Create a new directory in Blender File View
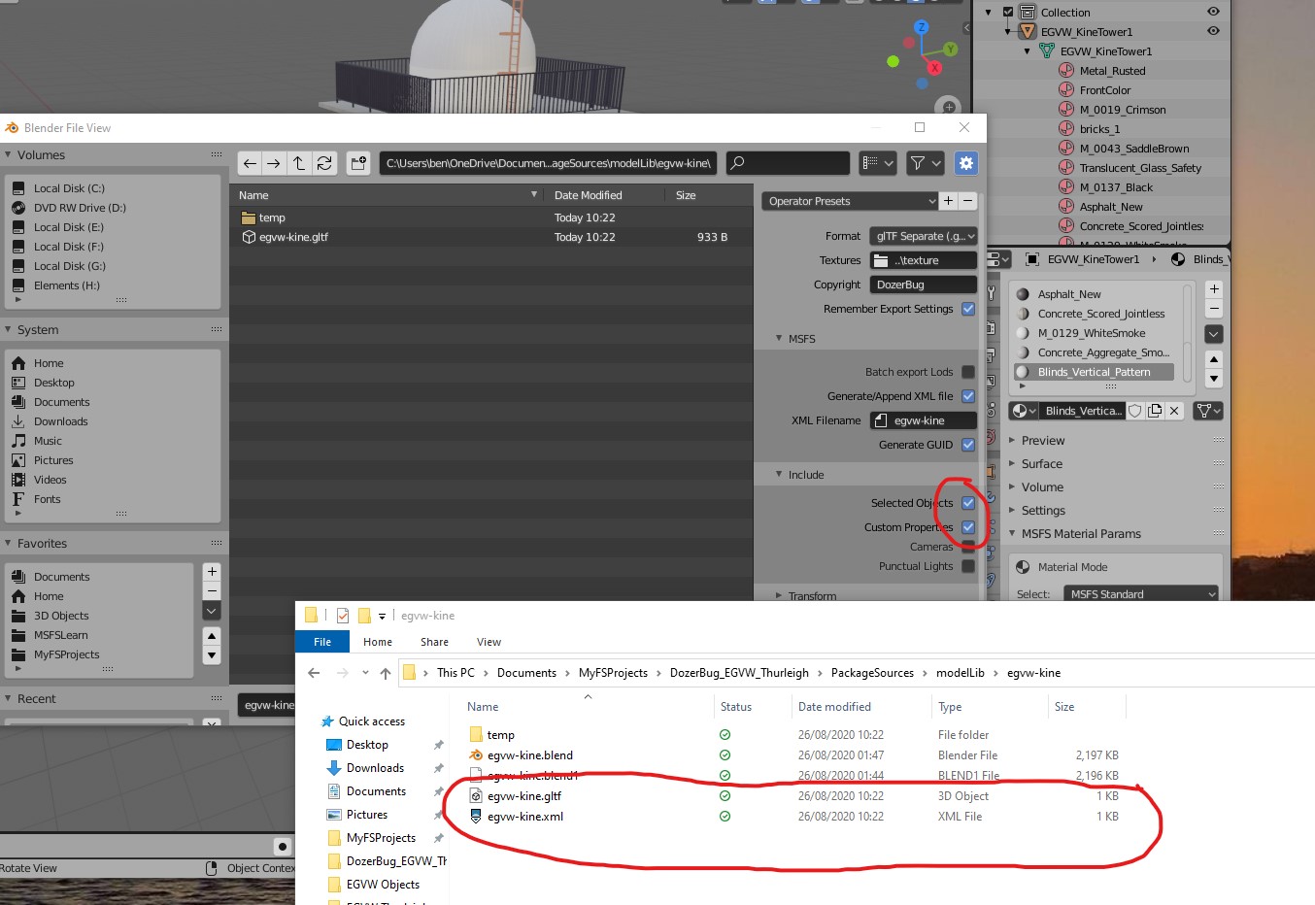Image resolution: width=1315 pixels, height=905 pixels. (x=358, y=163)
